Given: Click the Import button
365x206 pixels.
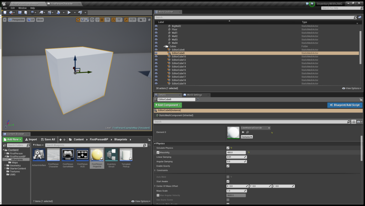Looking at the screenshot, I should (31, 140).
